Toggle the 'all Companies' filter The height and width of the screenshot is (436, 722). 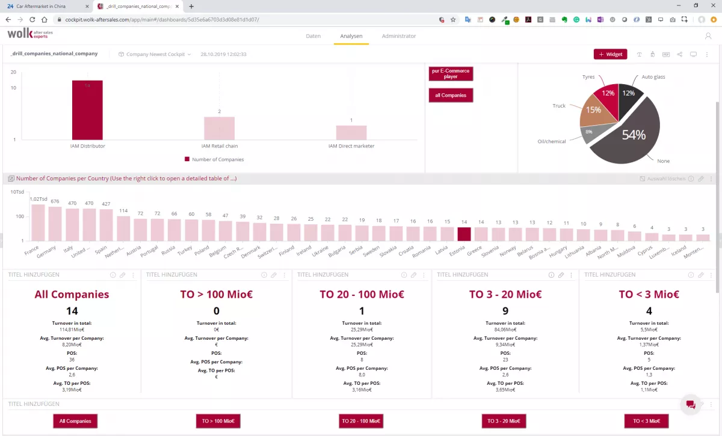pos(451,95)
